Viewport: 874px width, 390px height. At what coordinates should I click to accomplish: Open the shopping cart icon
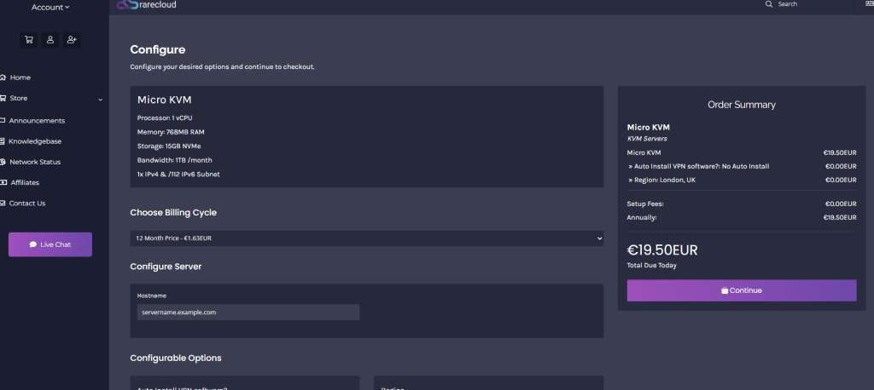pos(29,39)
